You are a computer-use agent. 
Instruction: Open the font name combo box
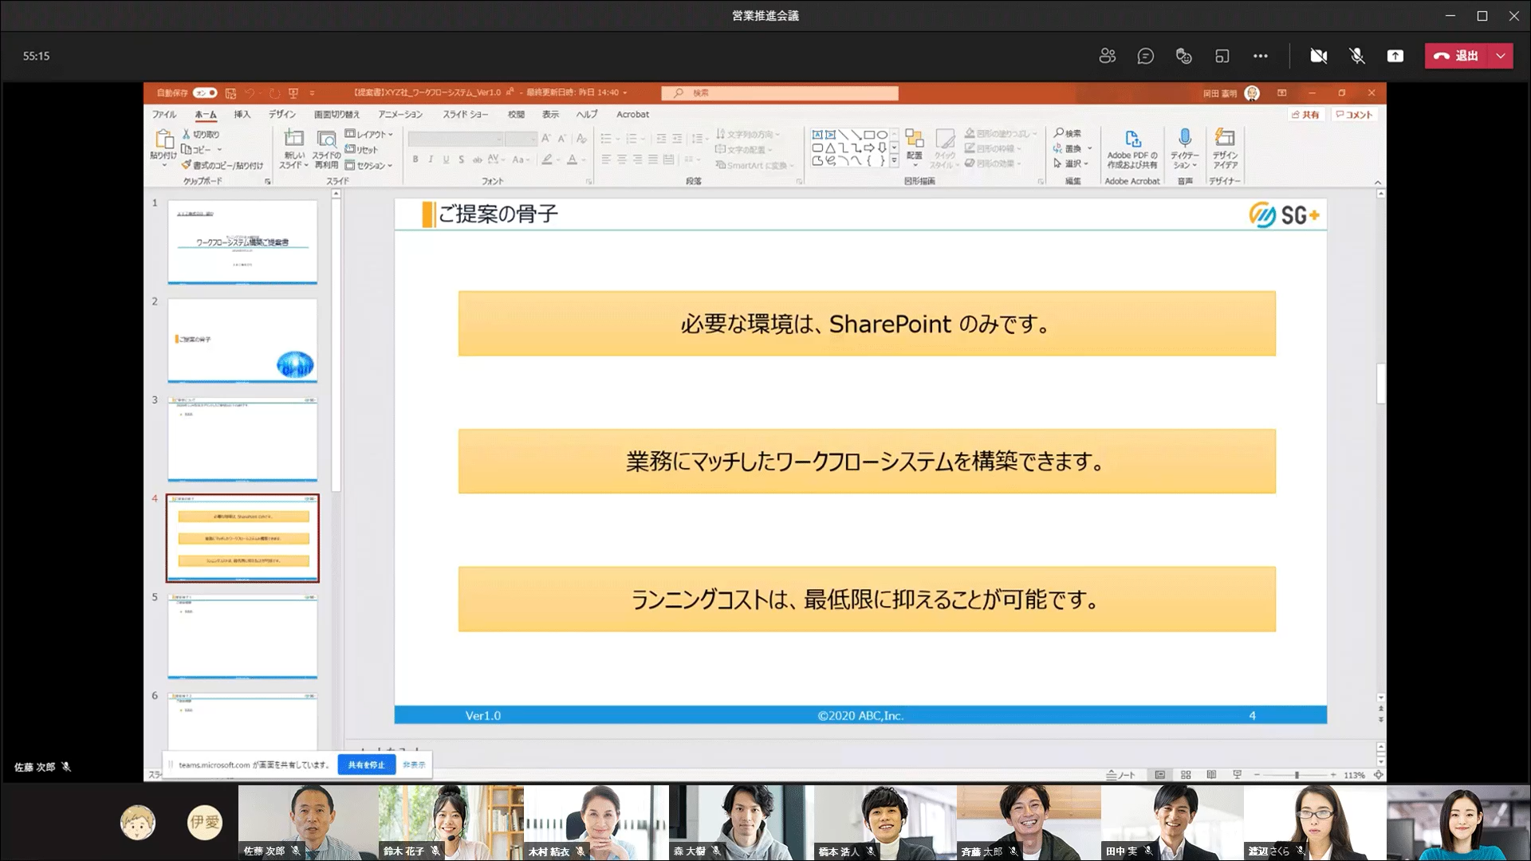[x=455, y=139]
